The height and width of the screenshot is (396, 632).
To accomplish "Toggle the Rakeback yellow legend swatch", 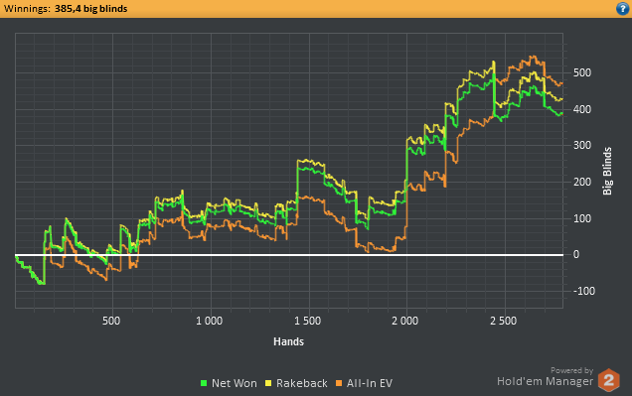I will tap(268, 383).
